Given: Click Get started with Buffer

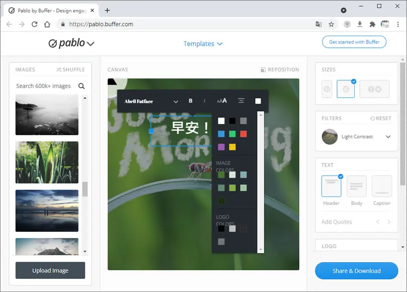Looking at the screenshot, I should [354, 42].
